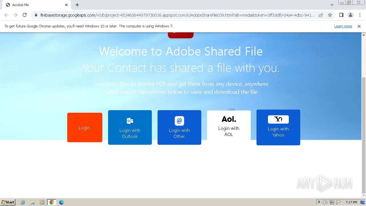Choose Login with Yahoo tile
This screenshot has height=206, width=366.
pos(278,127)
